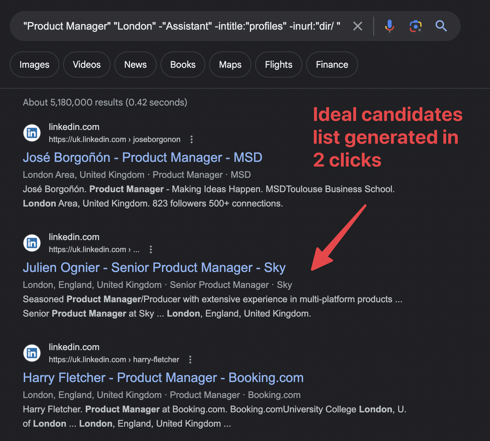Open José Borgoñón's LinkedIn profile link

(x=142, y=157)
